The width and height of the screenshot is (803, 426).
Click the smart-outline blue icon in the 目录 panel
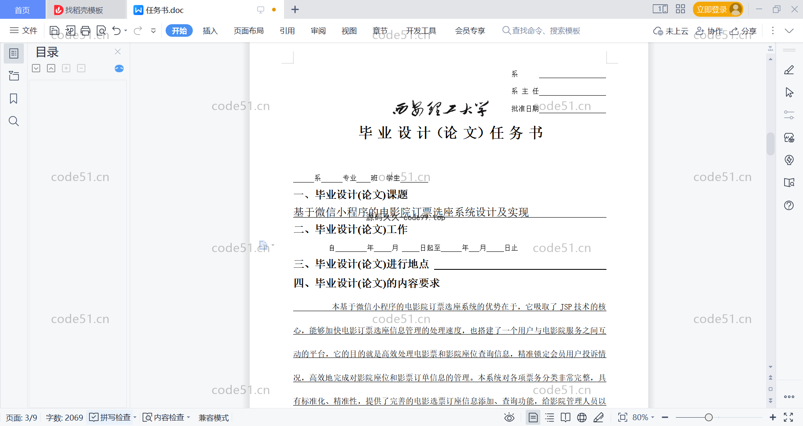click(x=119, y=68)
